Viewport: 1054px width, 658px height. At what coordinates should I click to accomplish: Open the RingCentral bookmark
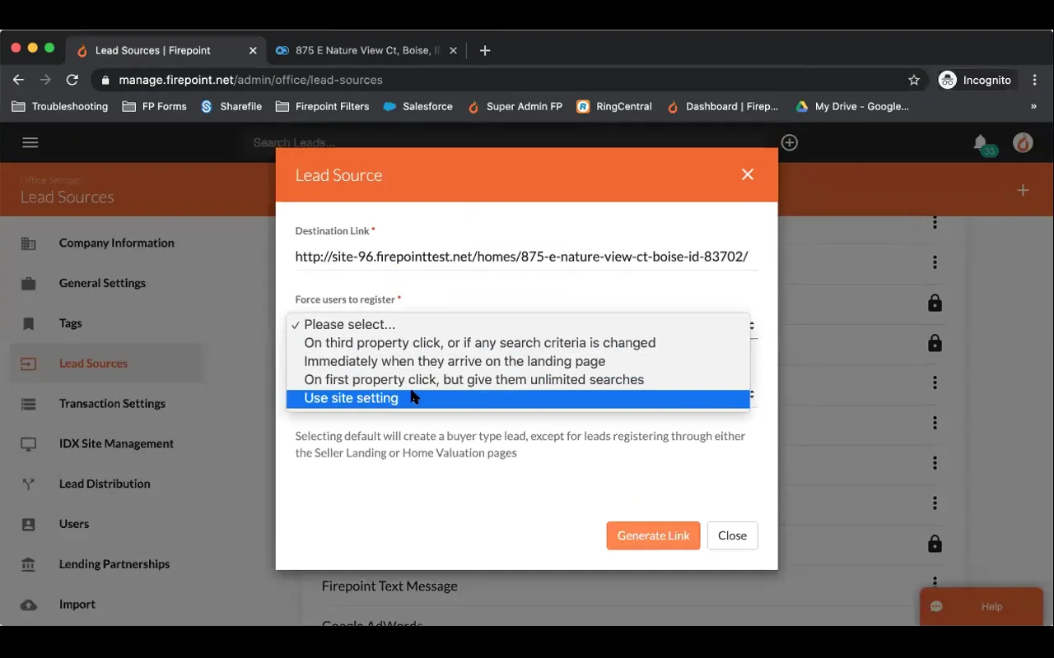coord(614,106)
